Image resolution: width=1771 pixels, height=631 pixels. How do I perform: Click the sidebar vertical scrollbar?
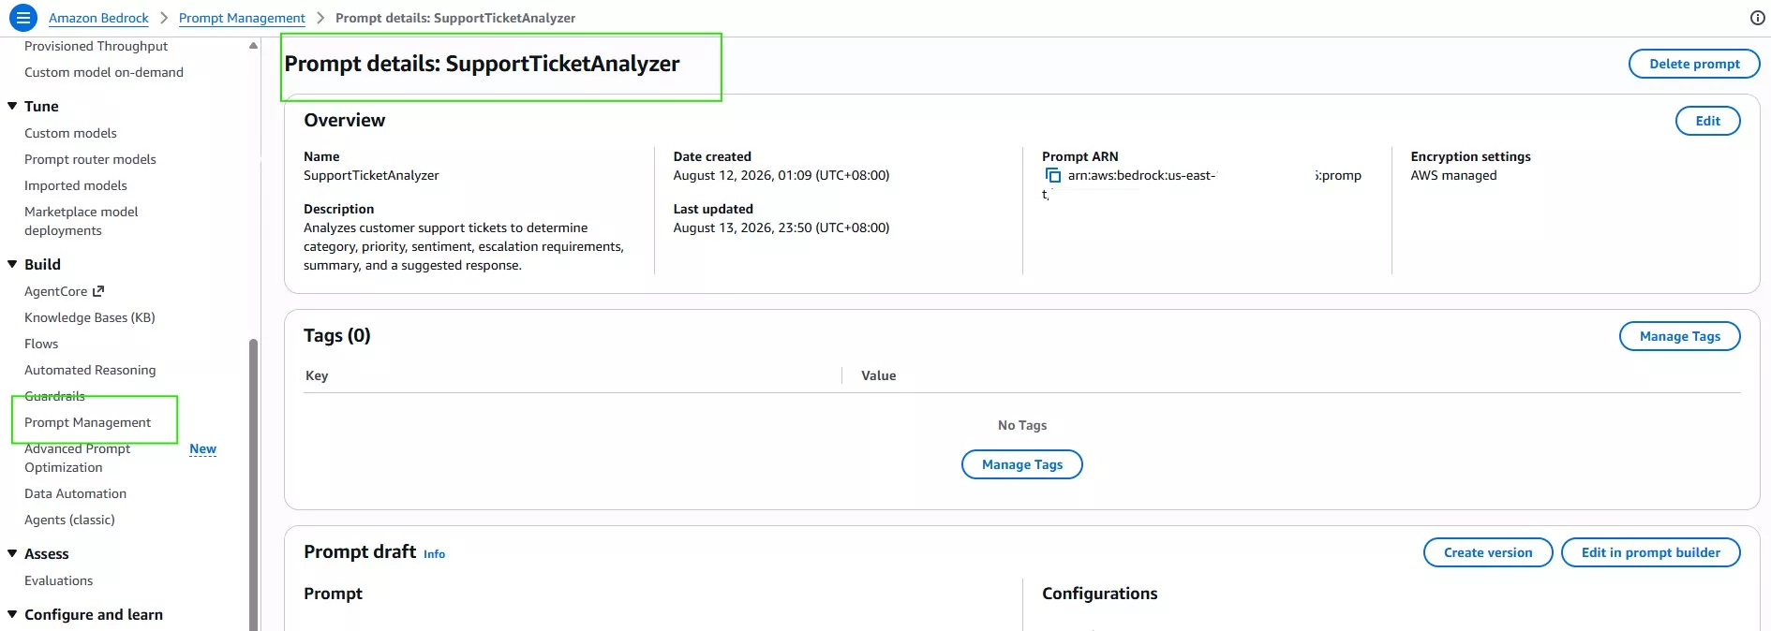point(253,484)
